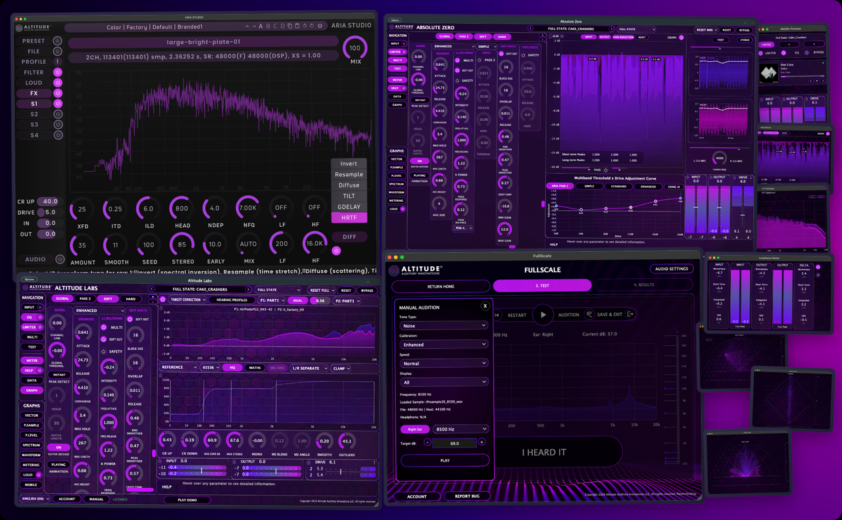Close the Manual Audition panel with X
The height and width of the screenshot is (520, 842).
tap(485, 306)
